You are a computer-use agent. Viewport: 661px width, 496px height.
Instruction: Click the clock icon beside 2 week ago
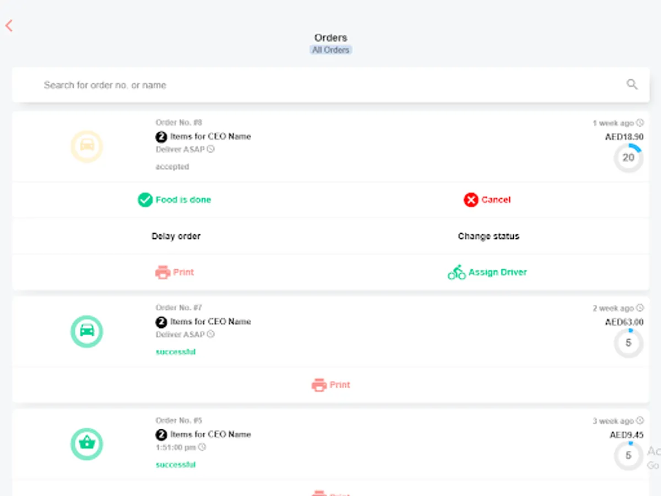(640, 308)
